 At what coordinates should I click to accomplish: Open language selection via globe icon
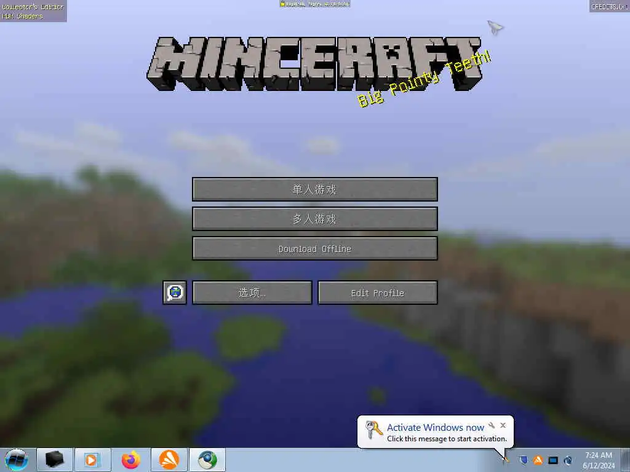tap(175, 293)
